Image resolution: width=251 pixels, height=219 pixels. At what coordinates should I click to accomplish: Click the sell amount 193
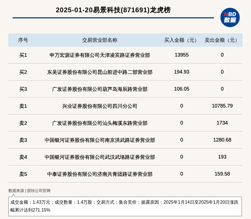tap(222, 157)
